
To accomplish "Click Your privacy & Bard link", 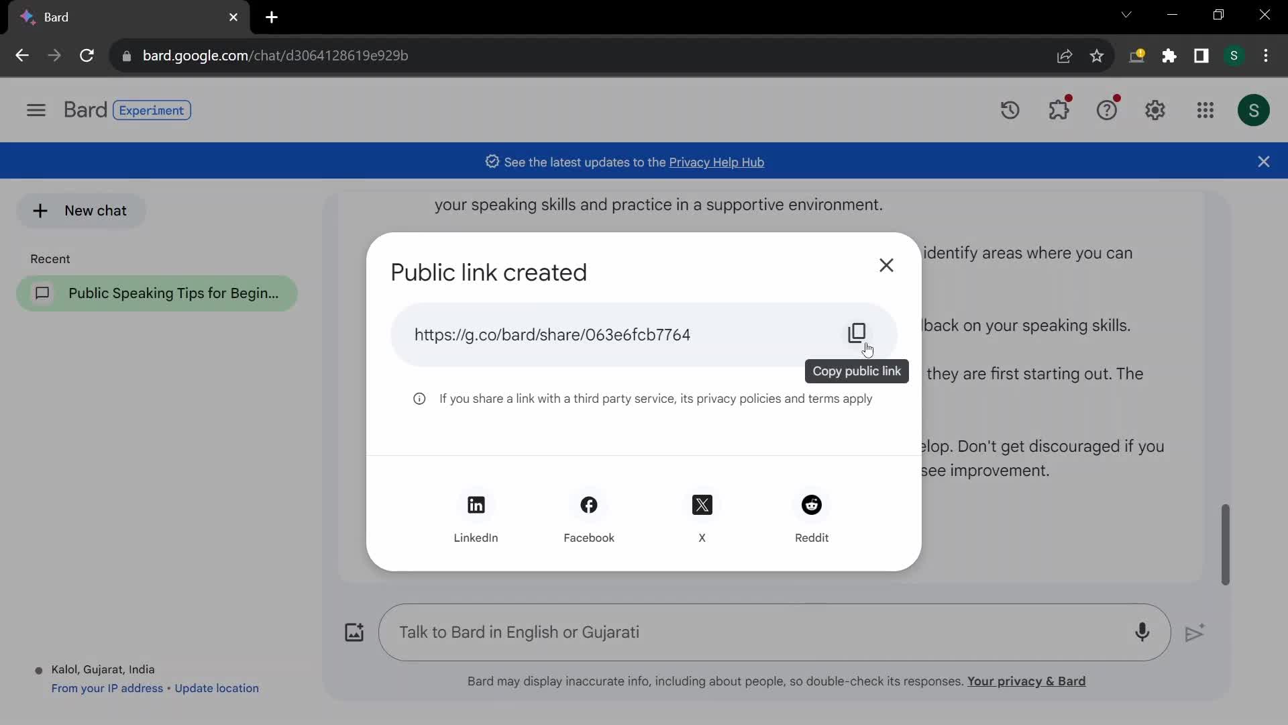I will pos(1026,681).
